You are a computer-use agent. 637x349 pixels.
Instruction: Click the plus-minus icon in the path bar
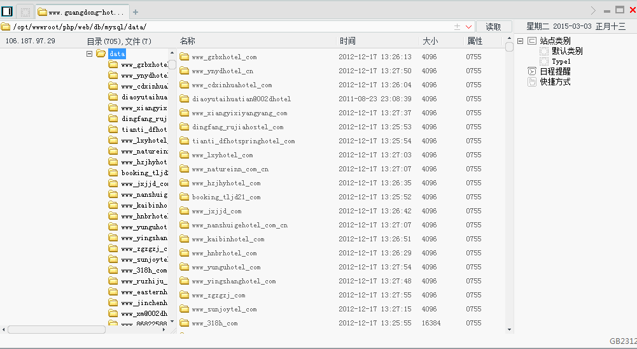(457, 27)
